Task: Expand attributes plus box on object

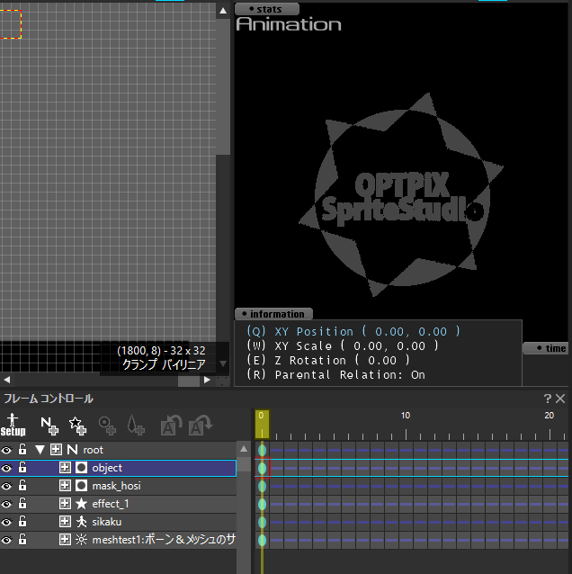Action: (65, 468)
